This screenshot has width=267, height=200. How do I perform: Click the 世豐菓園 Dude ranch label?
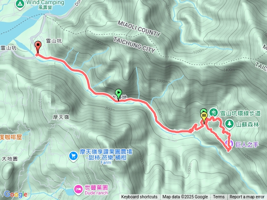[x=96, y=190]
